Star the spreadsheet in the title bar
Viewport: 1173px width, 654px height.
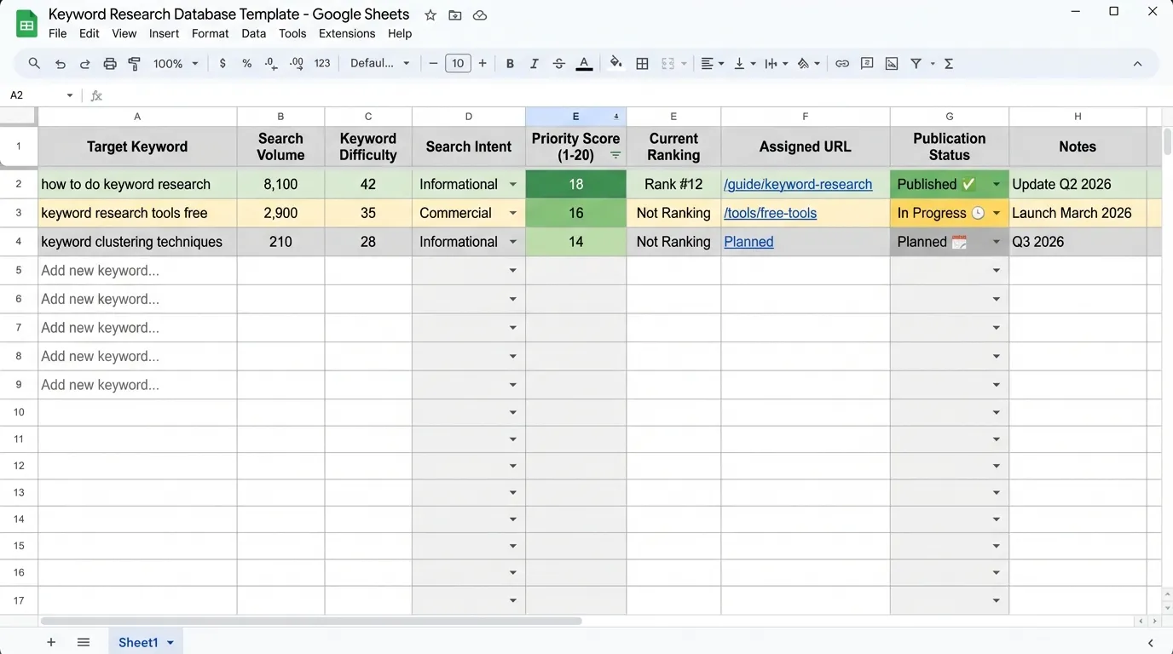(430, 14)
